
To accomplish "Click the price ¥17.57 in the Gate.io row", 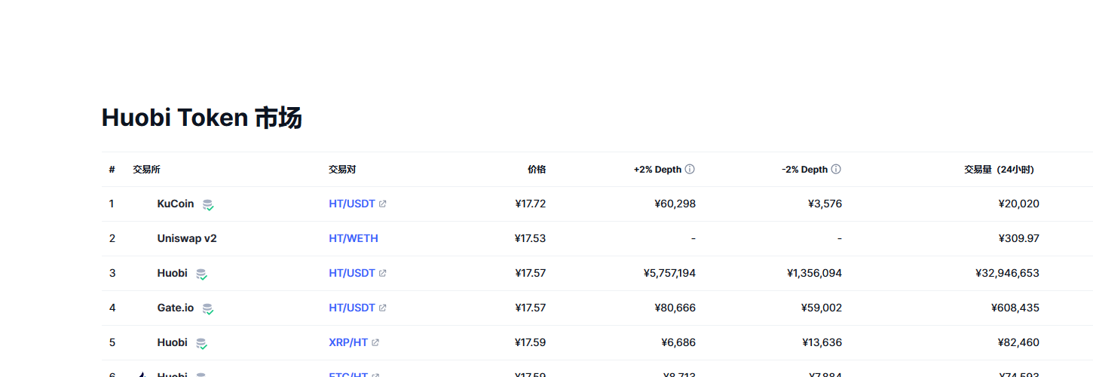I will click(x=531, y=308).
